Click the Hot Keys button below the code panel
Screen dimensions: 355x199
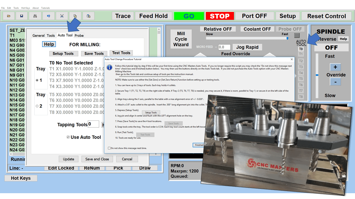coord(21,178)
